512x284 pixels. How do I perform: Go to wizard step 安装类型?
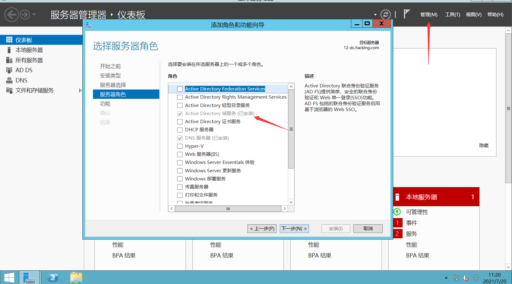point(110,76)
